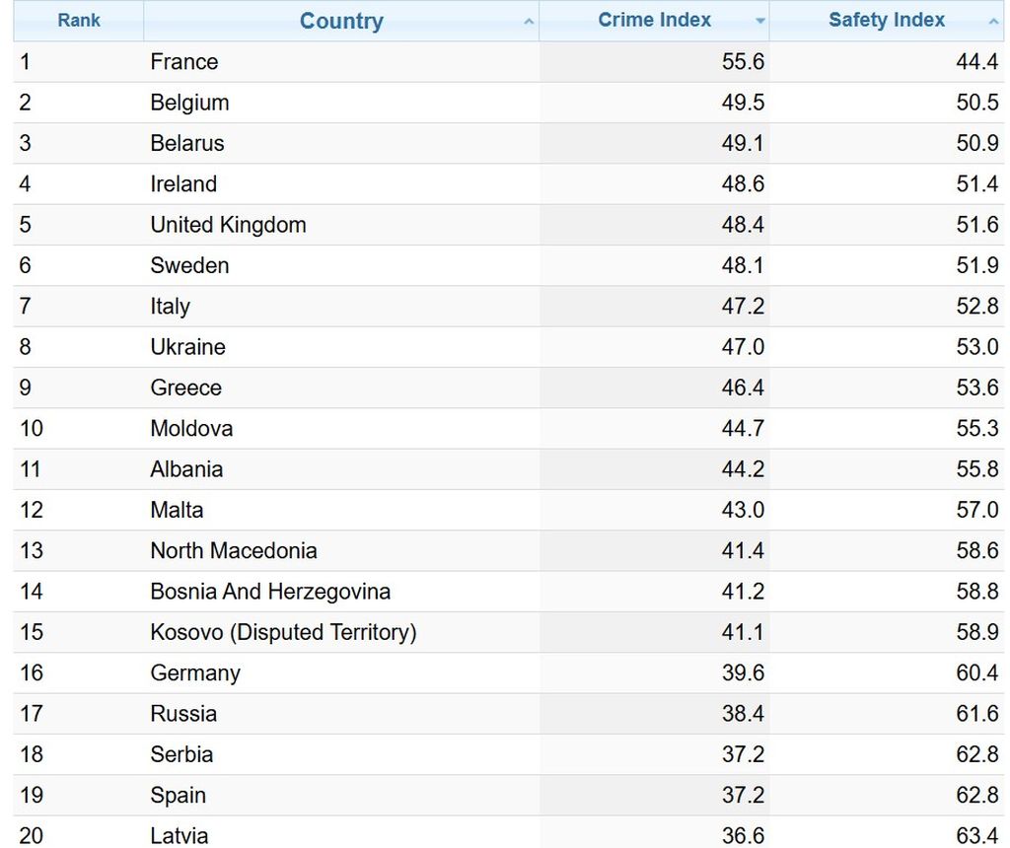Click Bosnia And Herzegovina country cell
The image size is (1010, 848).
(x=270, y=592)
